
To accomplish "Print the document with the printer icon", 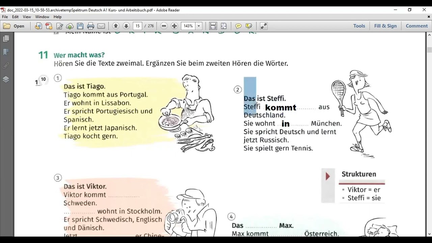I will coord(90,26).
